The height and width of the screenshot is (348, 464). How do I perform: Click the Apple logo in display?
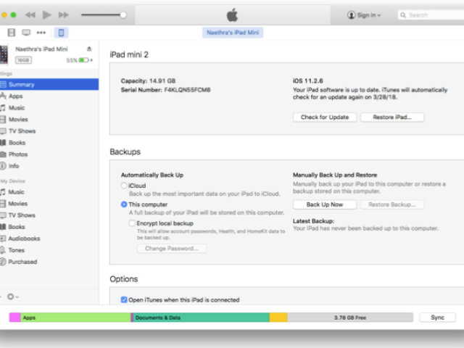click(232, 14)
